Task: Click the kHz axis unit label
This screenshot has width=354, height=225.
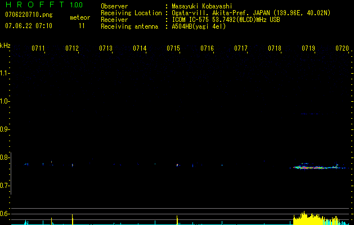Action: pyautogui.click(x=5, y=46)
